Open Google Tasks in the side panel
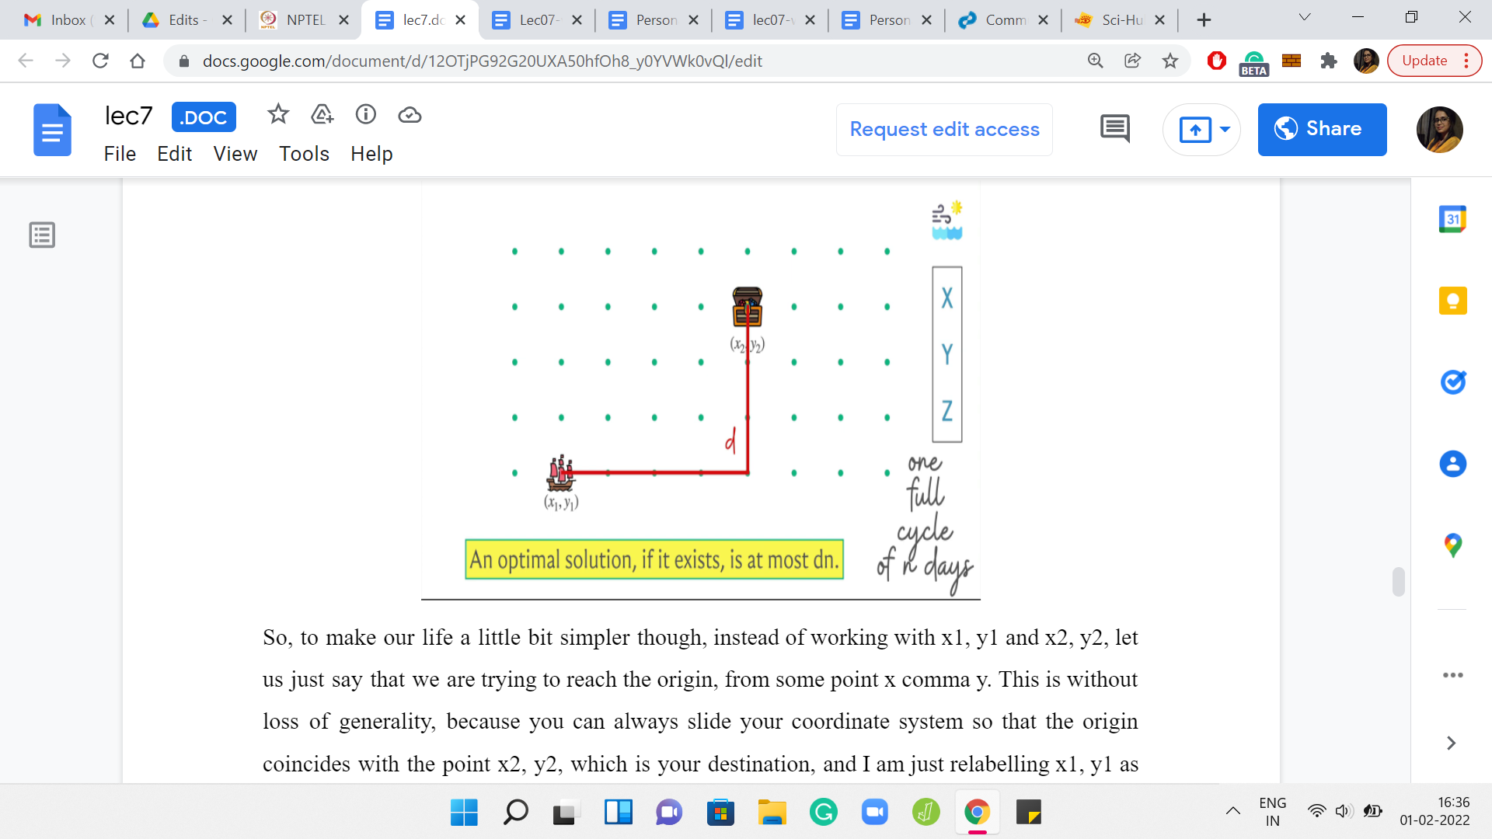The image size is (1492, 839). (1452, 382)
